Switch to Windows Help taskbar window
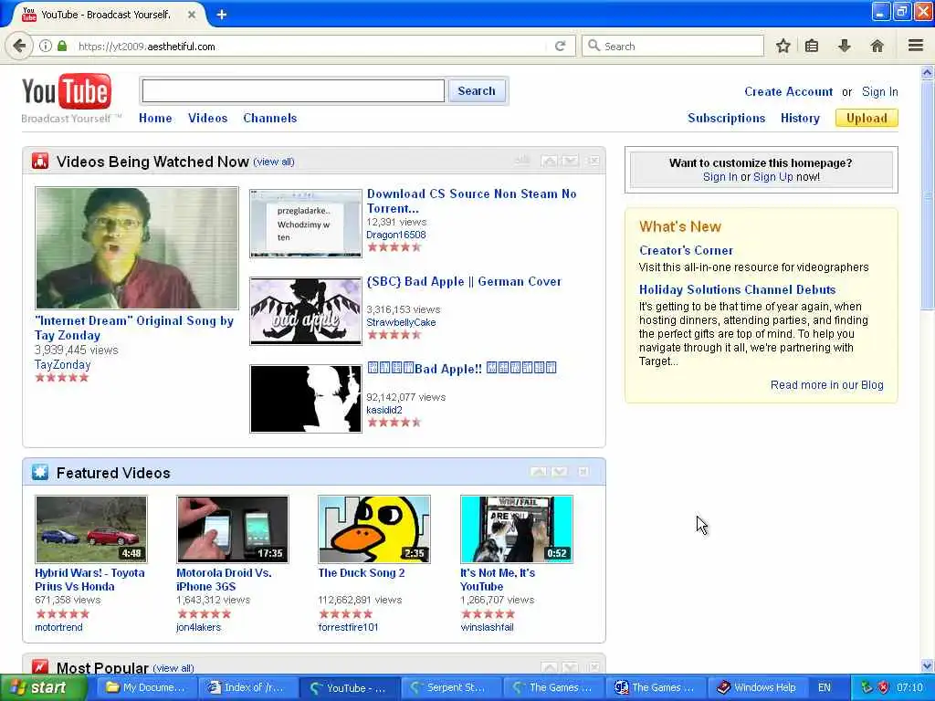Image resolution: width=935 pixels, height=701 pixels. pos(758,687)
